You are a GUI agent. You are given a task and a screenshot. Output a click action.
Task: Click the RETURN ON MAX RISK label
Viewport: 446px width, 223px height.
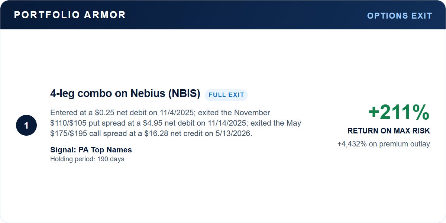tap(389, 131)
